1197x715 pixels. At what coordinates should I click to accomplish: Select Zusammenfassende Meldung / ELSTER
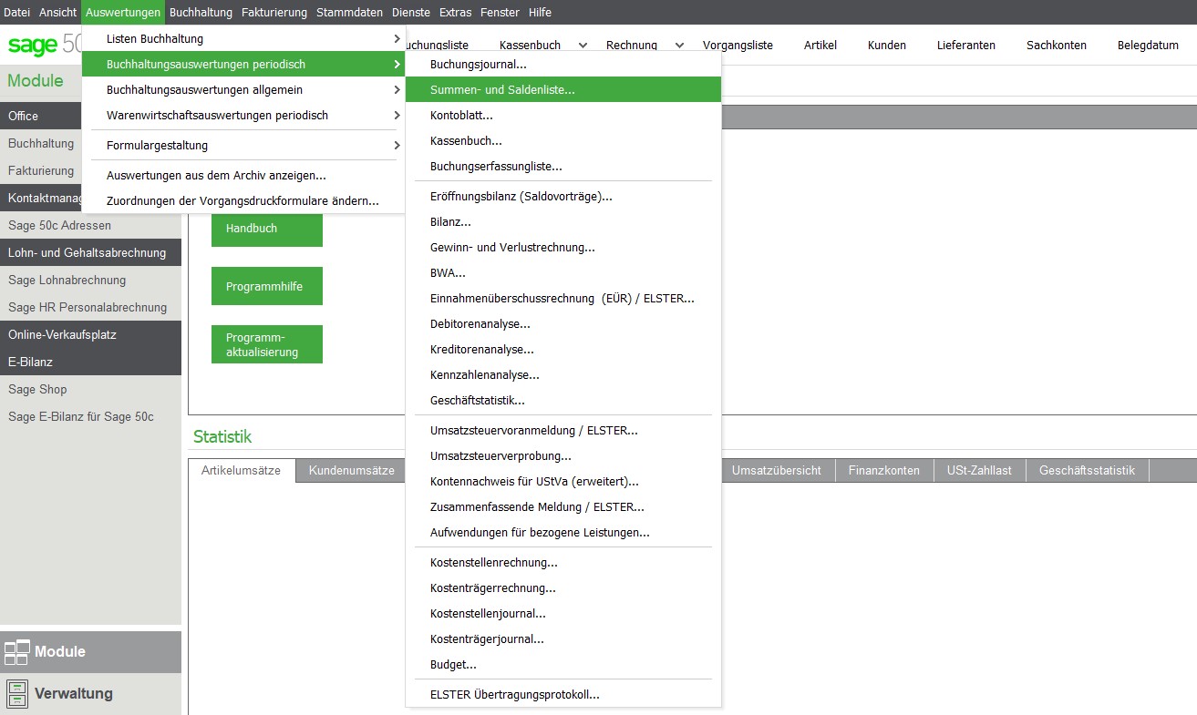tap(563, 506)
